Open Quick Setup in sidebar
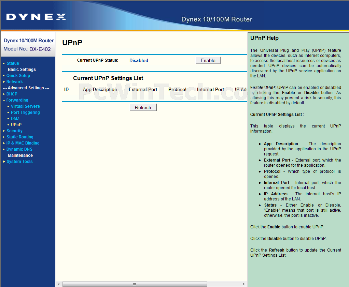 coord(18,76)
